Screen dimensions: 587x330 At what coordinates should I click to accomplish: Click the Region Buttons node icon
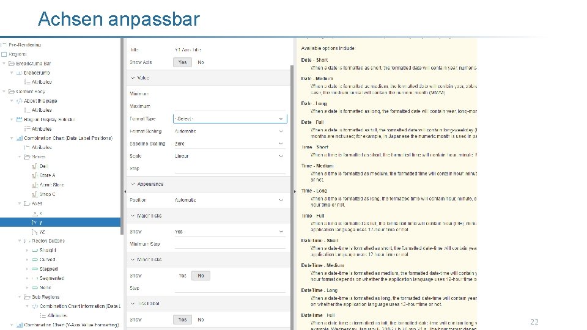[x=27, y=241]
